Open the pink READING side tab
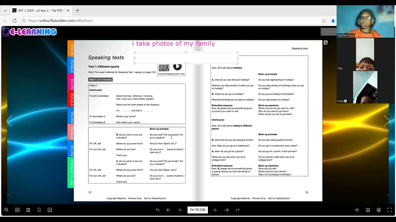 (71, 82)
